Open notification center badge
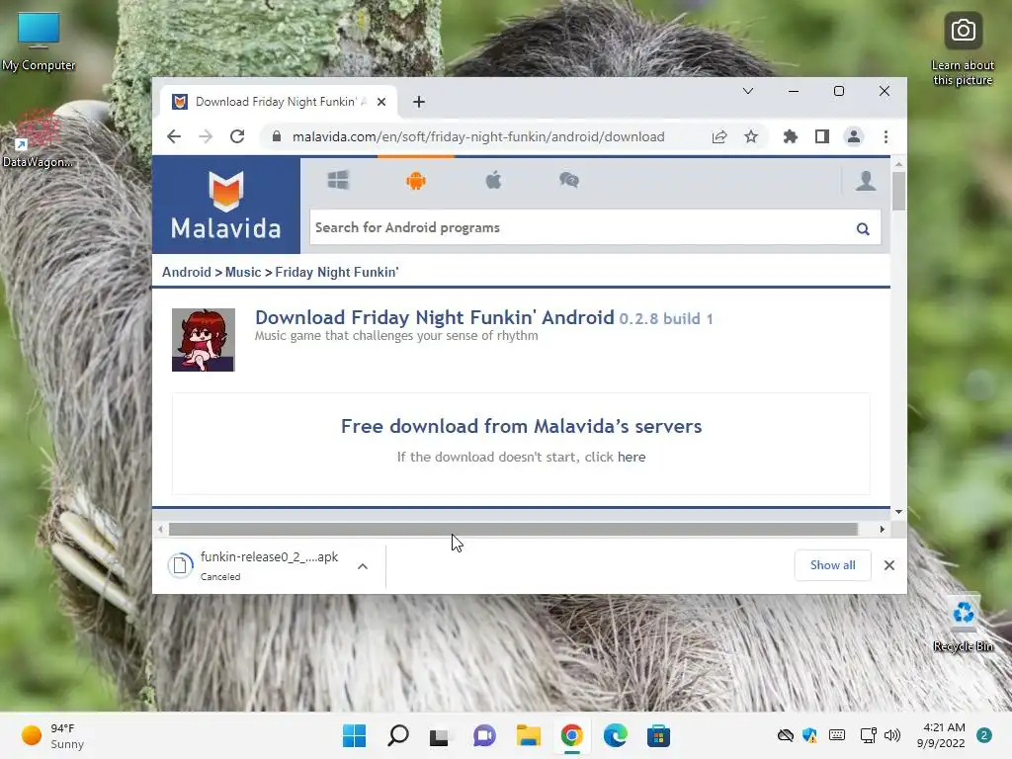Viewport: 1012px width, 759px height. [x=984, y=735]
